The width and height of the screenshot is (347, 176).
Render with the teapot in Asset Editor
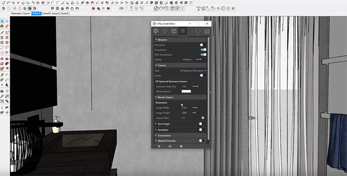pos(198,31)
